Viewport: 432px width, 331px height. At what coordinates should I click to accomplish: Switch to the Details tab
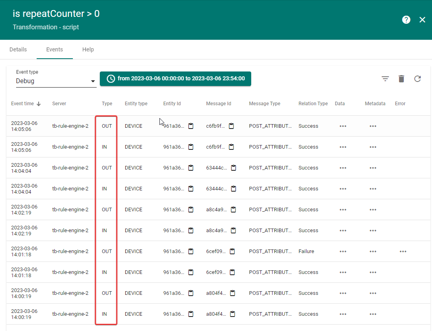(18, 49)
